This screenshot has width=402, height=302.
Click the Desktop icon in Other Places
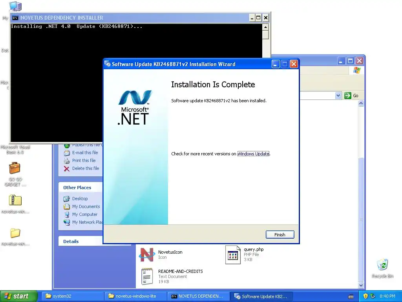67,199
